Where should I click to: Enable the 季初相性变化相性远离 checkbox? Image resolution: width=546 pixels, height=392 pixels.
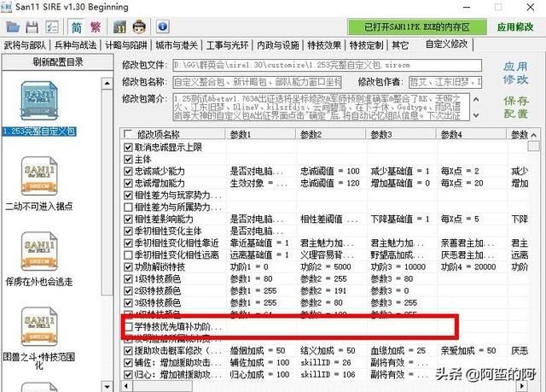pos(128,255)
